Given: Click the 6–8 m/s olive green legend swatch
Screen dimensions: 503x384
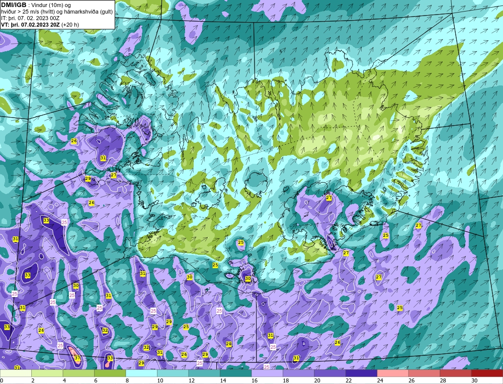Looking at the screenshot, I should [x=110, y=373].
